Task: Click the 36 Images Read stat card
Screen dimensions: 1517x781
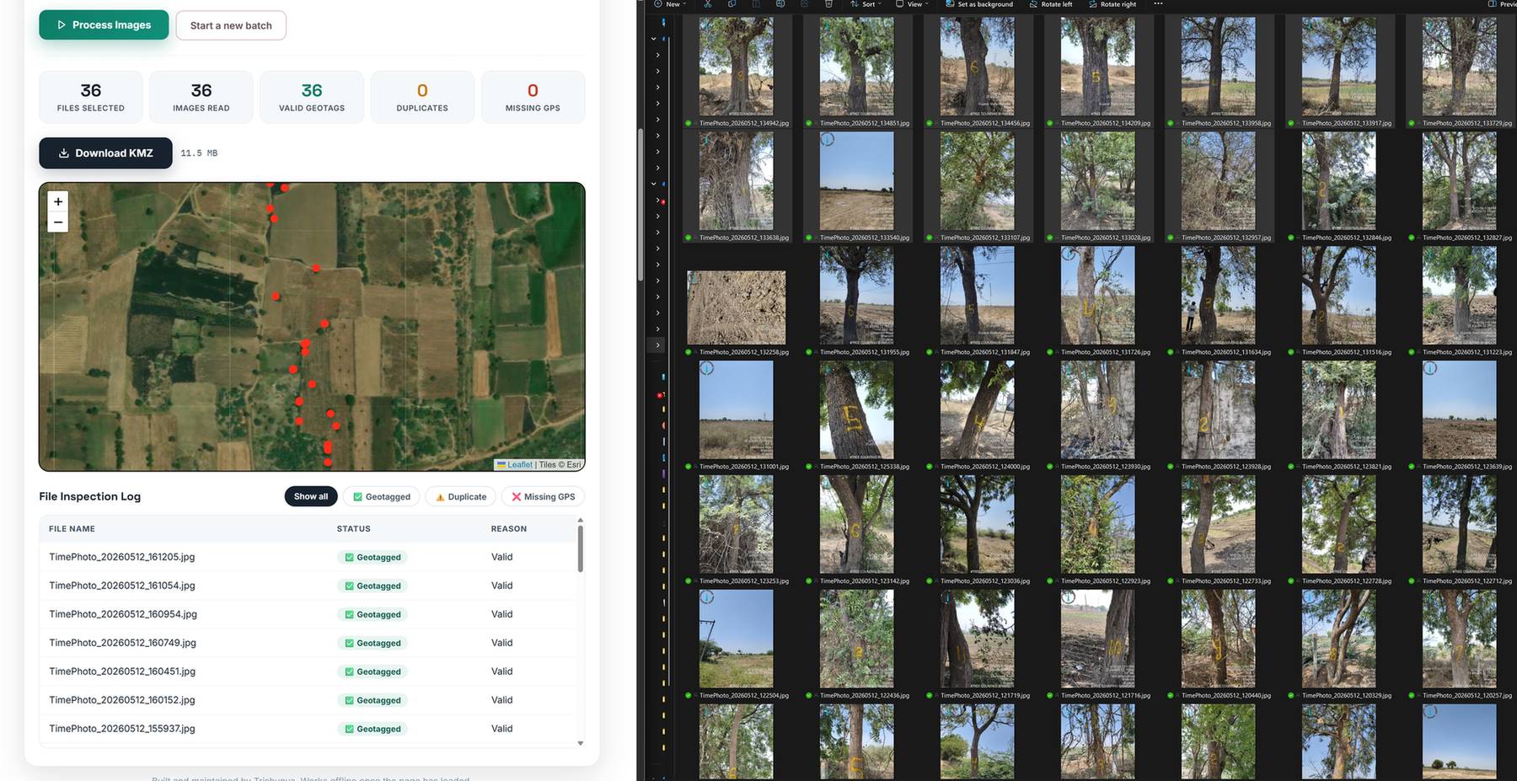Action: click(x=201, y=97)
